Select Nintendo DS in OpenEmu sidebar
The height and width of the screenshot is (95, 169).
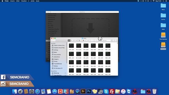[x=51, y=20]
